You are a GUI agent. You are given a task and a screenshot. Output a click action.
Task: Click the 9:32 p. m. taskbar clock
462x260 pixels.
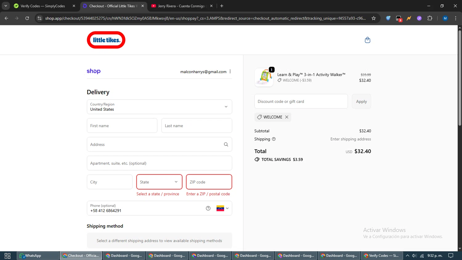tap(435, 256)
